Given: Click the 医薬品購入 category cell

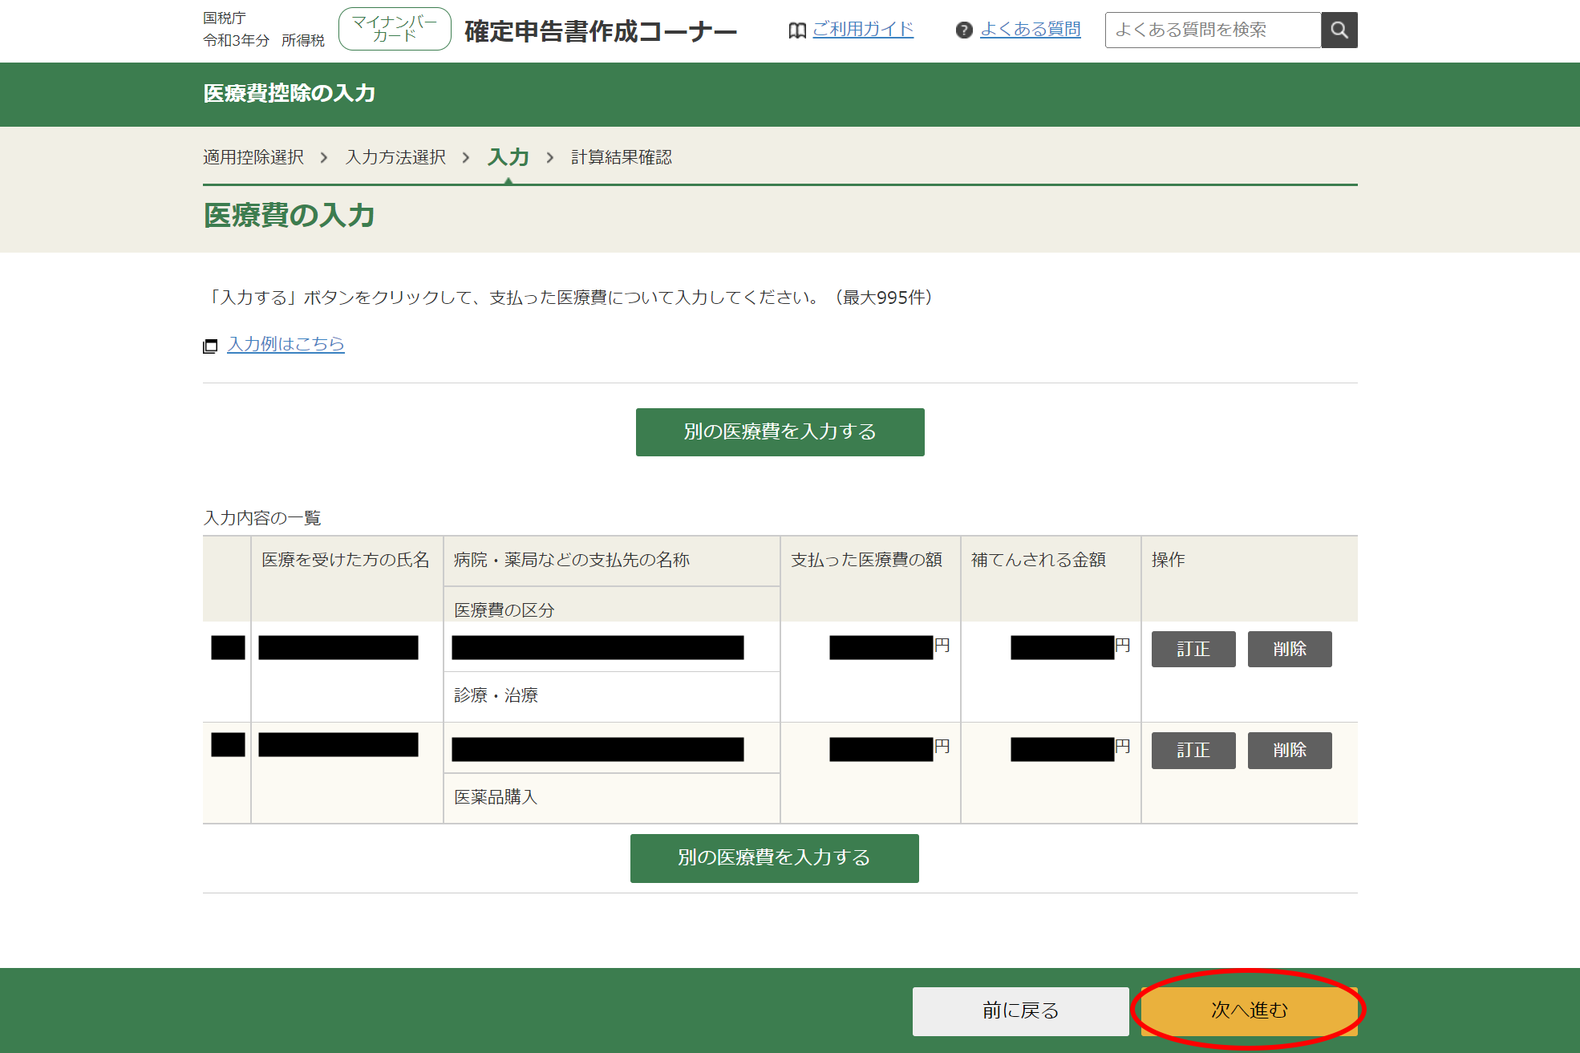Looking at the screenshot, I should [611, 798].
